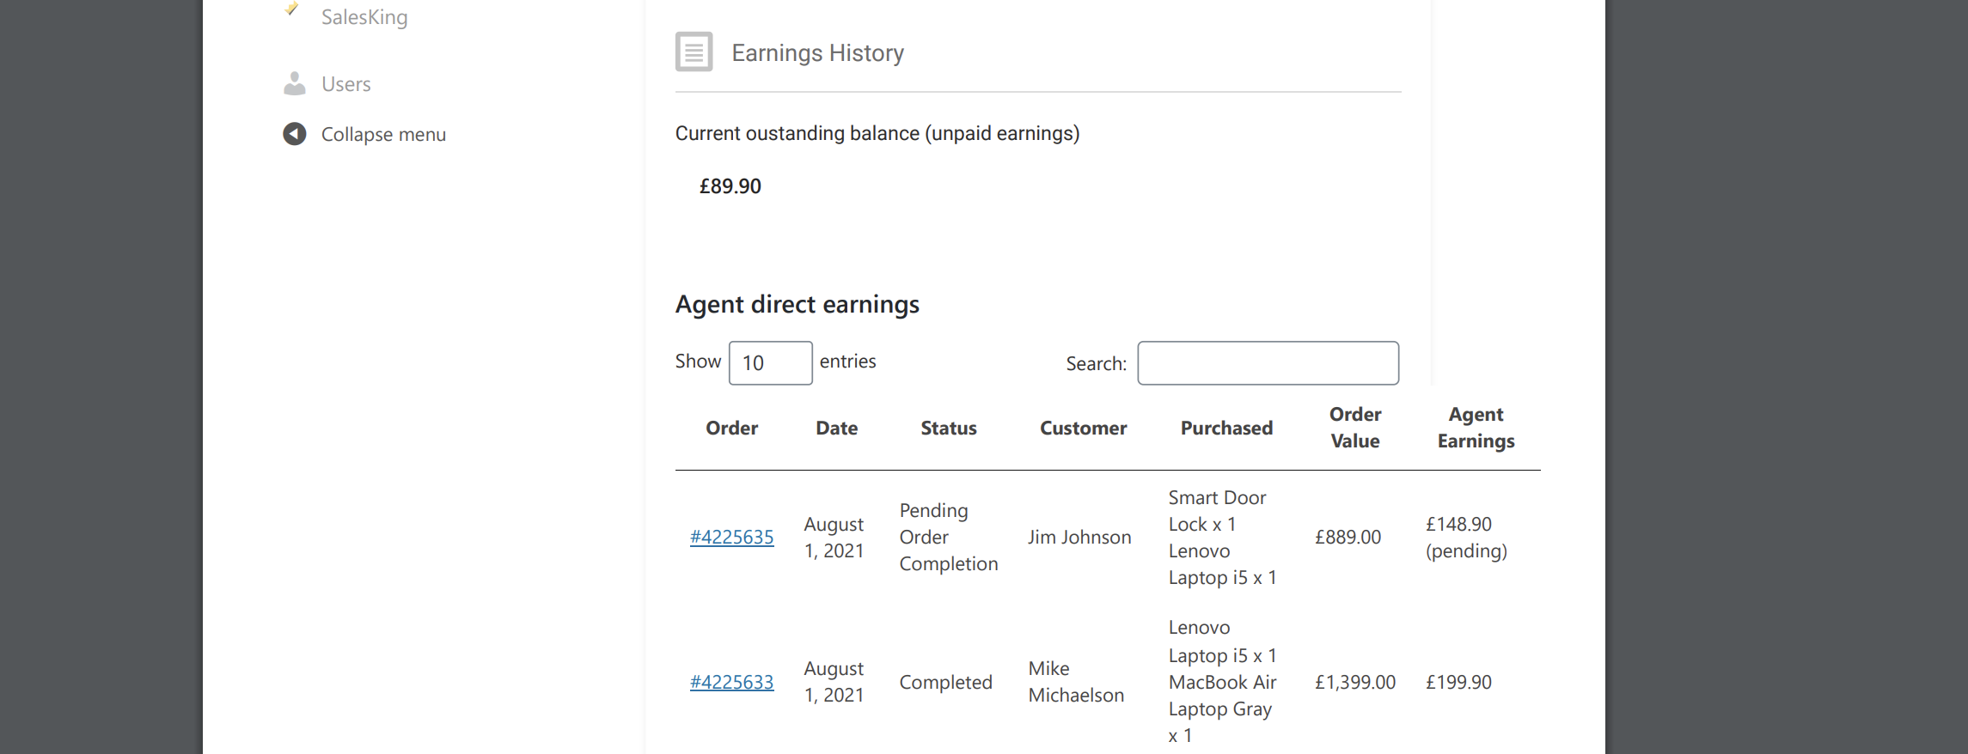Sort table by Date column header

[x=837, y=428]
